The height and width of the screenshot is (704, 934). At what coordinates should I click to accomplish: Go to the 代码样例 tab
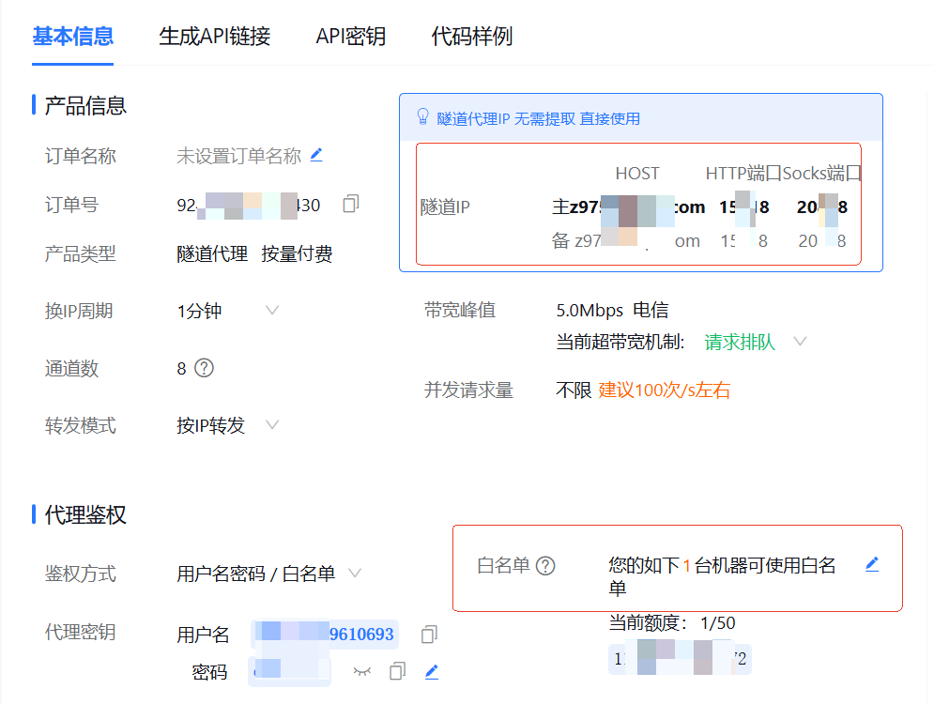472,37
